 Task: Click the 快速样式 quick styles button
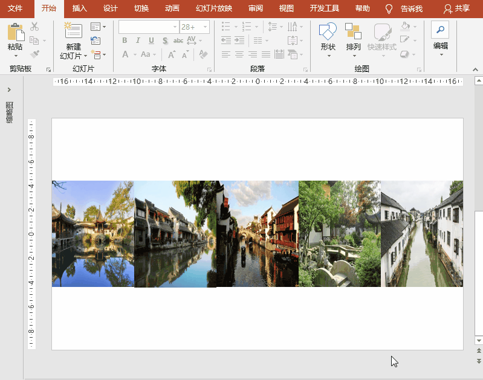pos(382,39)
